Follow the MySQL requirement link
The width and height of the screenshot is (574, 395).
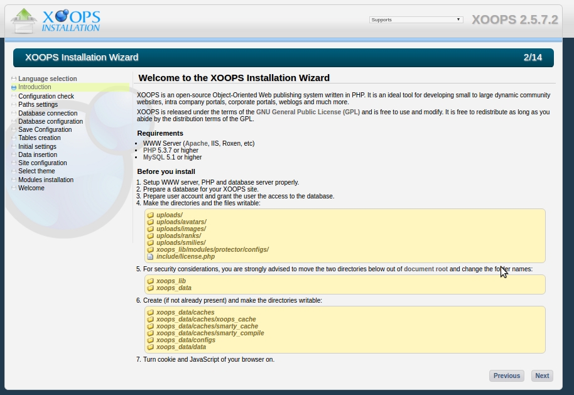tap(154, 158)
